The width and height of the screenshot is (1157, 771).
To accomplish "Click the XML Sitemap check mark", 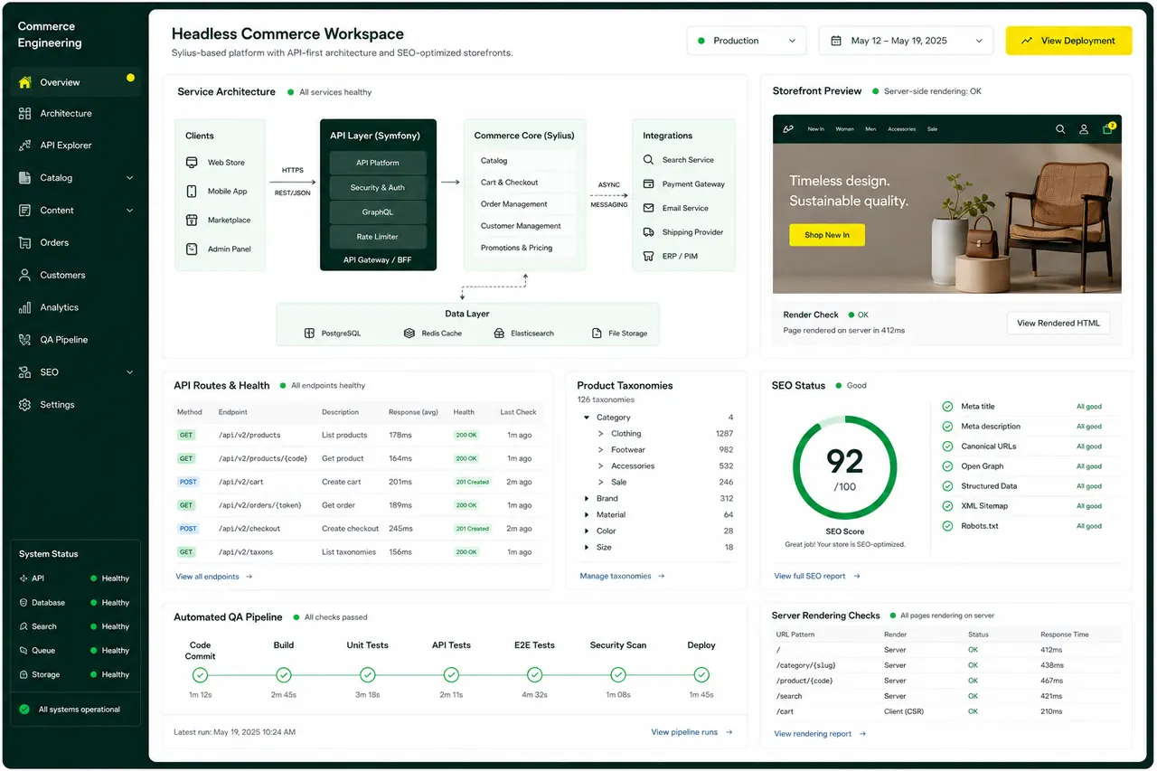I will tap(947, 506).
